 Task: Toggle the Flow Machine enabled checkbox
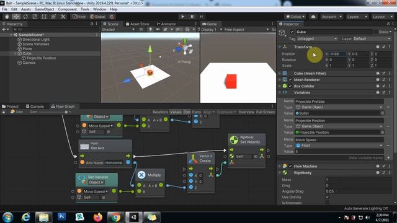pyautogui.click(x=290, y=166)
